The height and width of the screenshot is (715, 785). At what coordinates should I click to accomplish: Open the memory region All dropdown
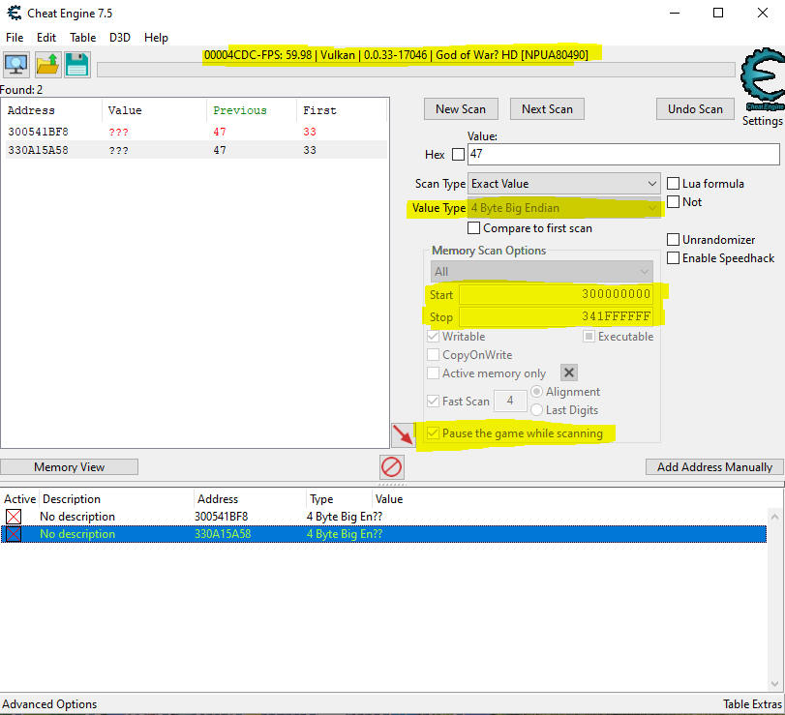[541, 272]
